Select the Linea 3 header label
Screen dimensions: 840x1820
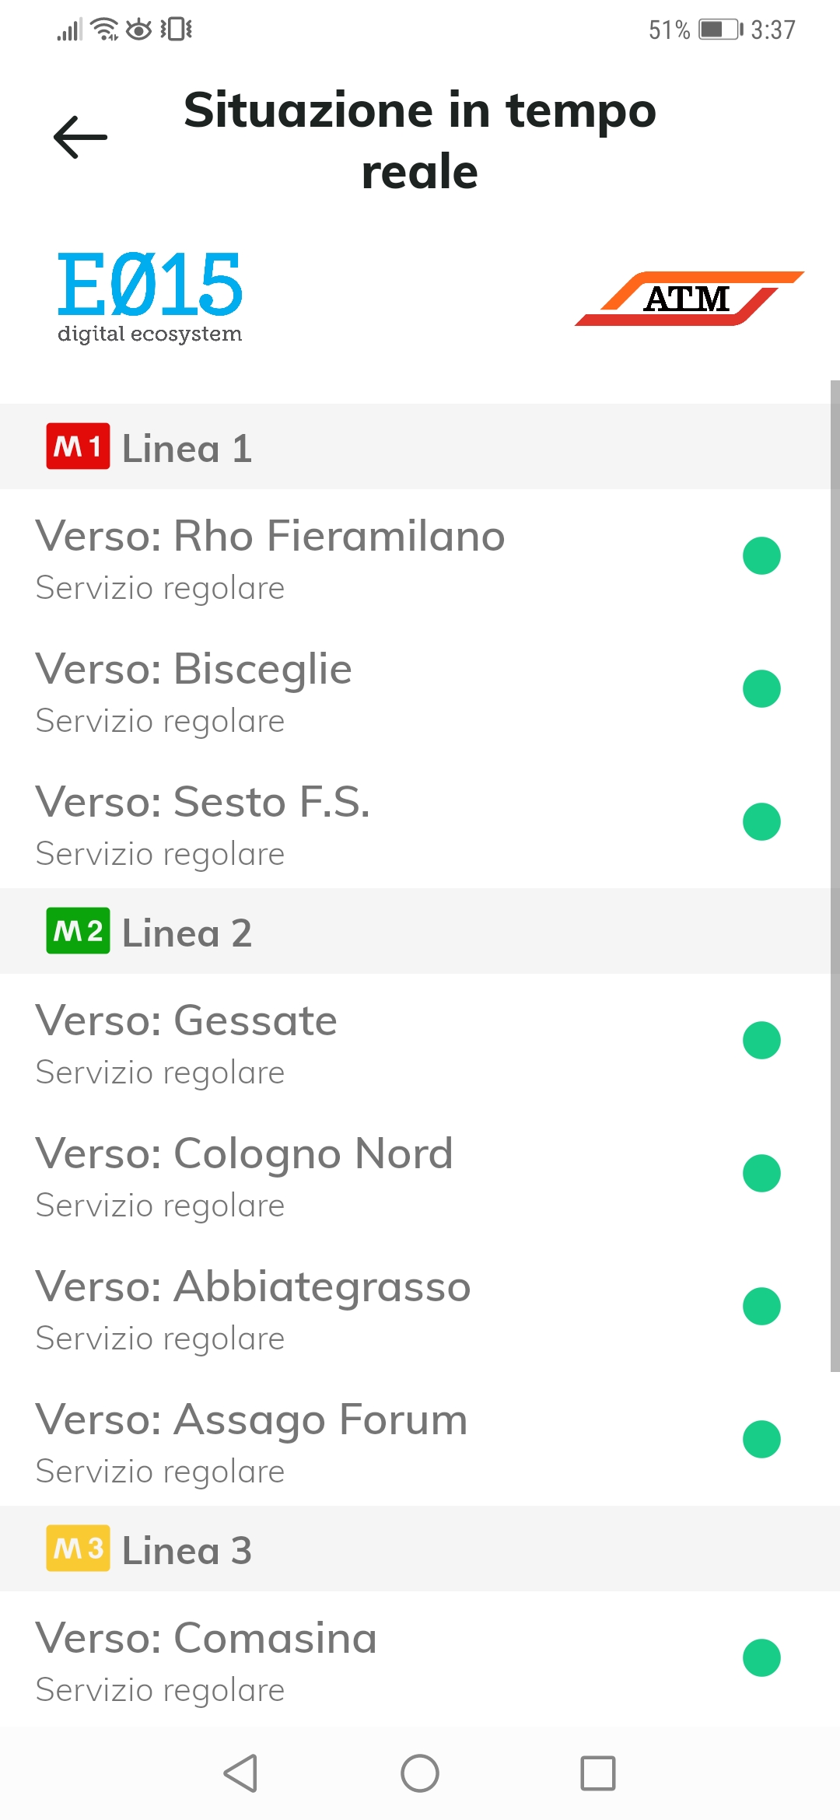point(187,1550)
